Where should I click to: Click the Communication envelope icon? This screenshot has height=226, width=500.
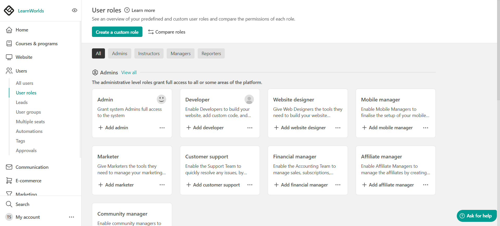tap(9, 167)
